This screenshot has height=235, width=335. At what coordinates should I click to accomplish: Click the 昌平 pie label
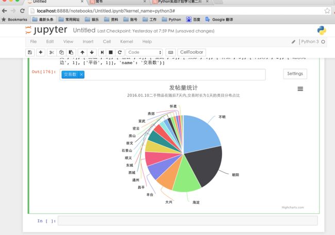(141, 187)
